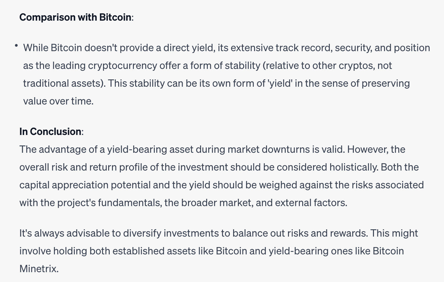This screenshot has width=444, height=282.
Task: Click the word 'cryptocurrency' in the bullet text
Action: tap(122, 65)
